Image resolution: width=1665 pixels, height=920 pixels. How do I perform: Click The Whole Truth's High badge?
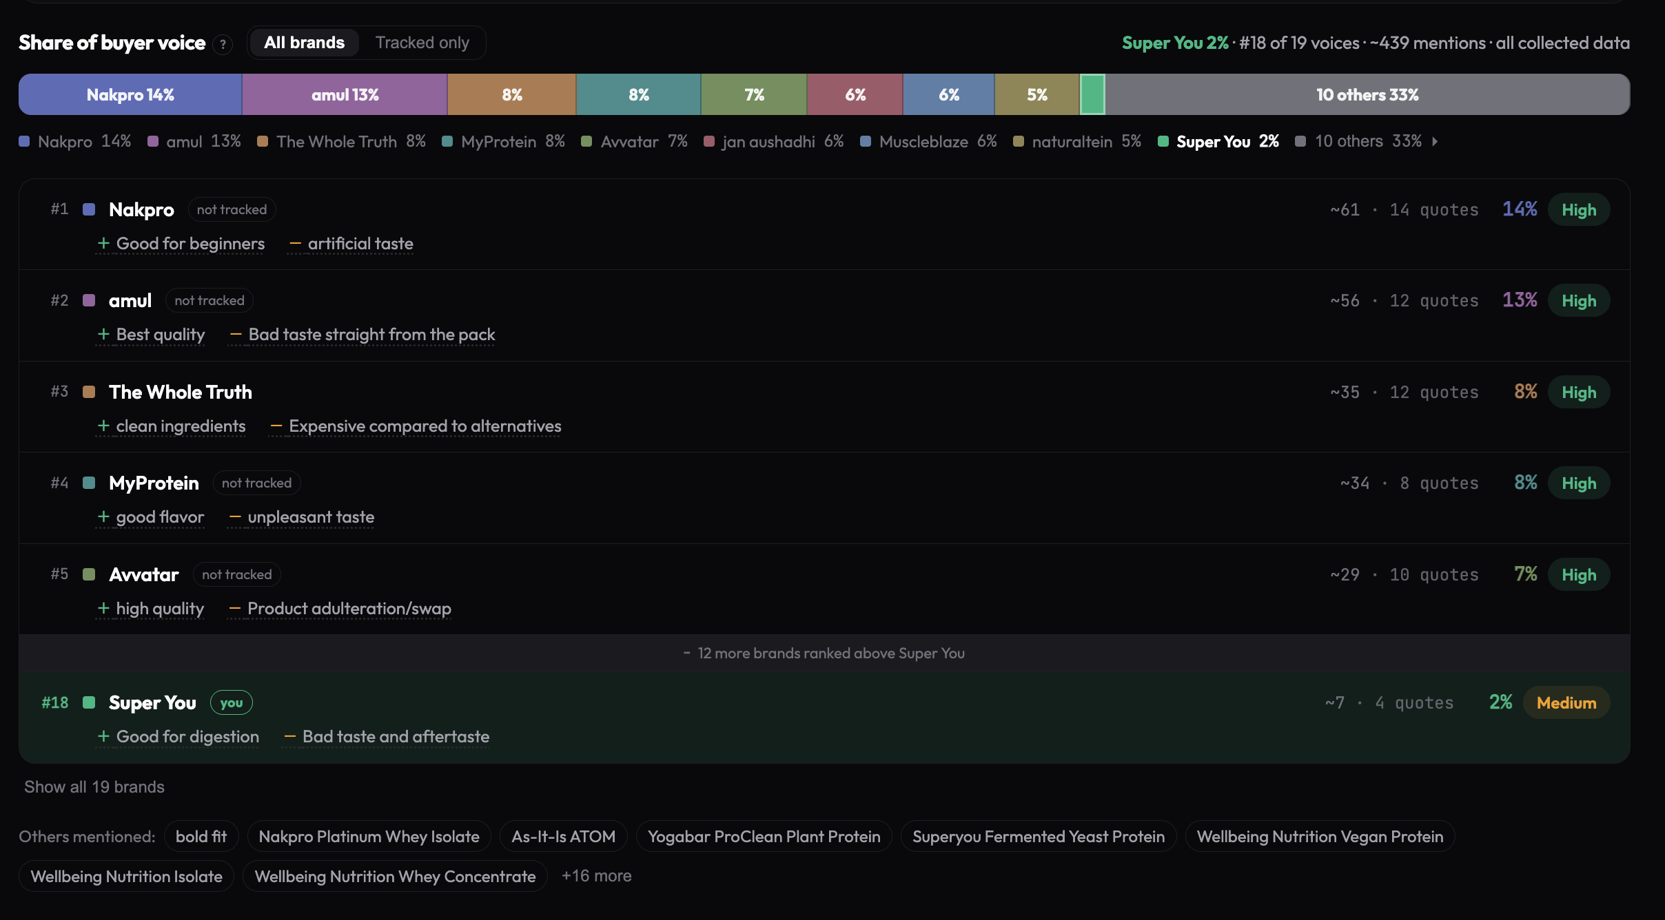1579,392
